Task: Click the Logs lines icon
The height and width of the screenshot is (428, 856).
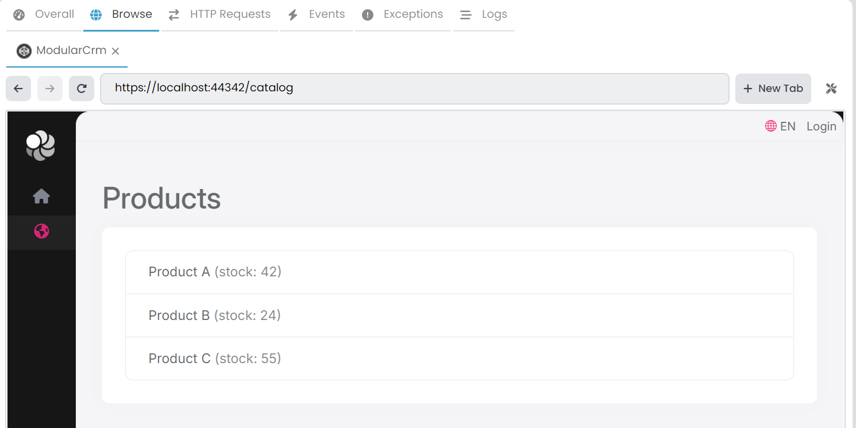Action: (x=465, y=14)
